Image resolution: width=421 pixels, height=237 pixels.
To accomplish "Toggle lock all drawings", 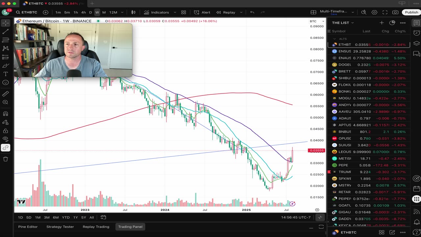I will coord(6,131).
